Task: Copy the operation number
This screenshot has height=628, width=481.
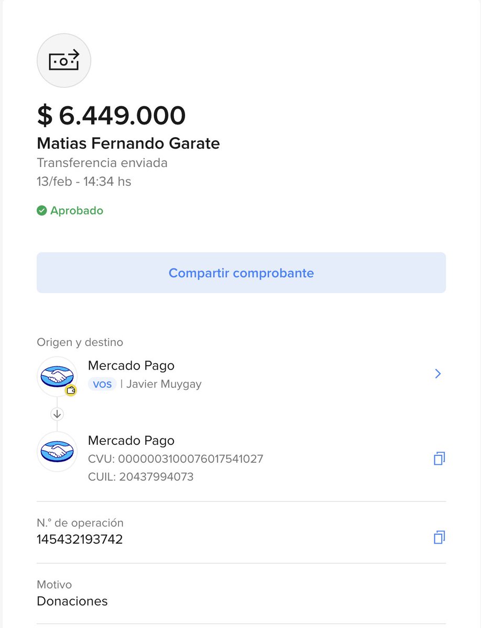Action: pyautogui.click(x=439, y=537)
